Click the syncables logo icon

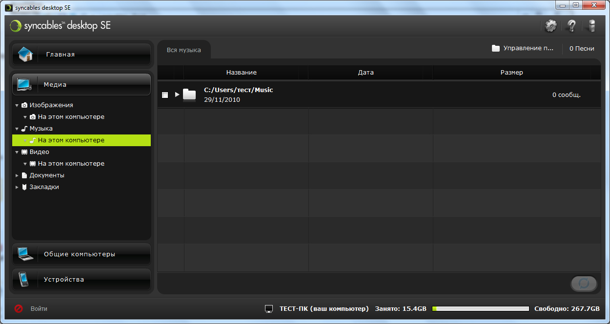point(16,26)
